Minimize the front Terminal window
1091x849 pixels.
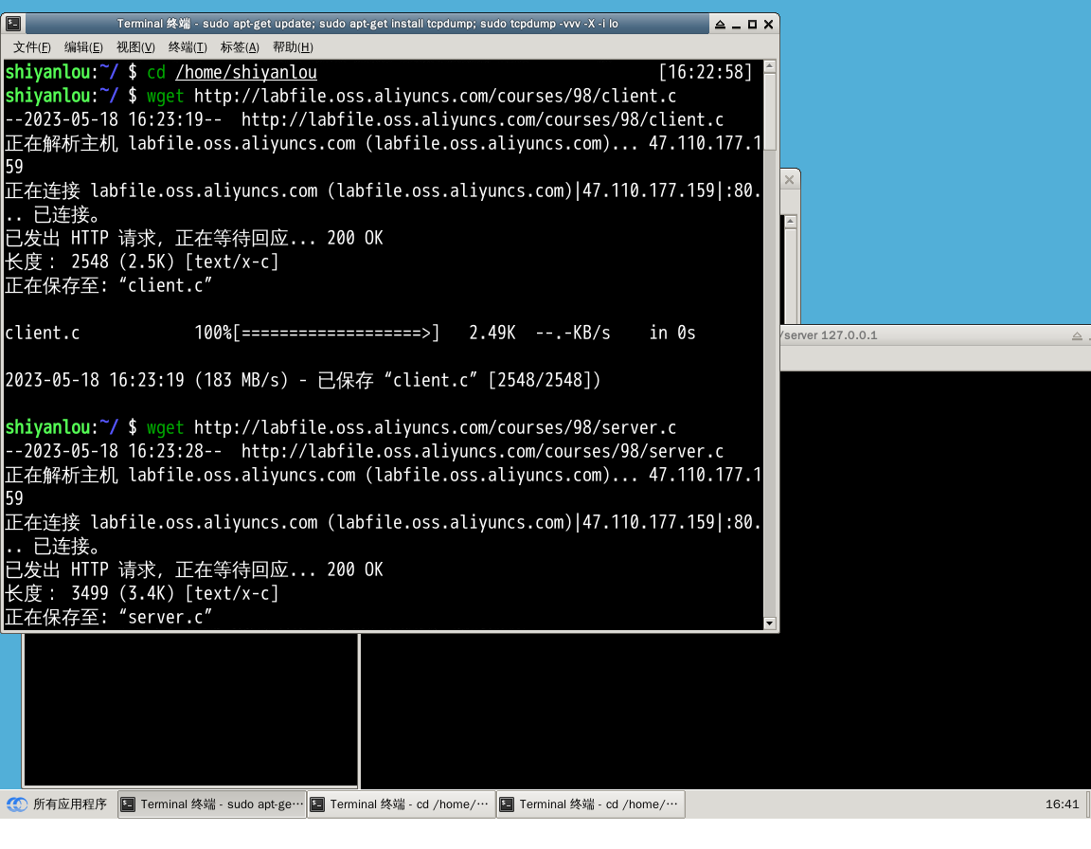tap(736, 24)
